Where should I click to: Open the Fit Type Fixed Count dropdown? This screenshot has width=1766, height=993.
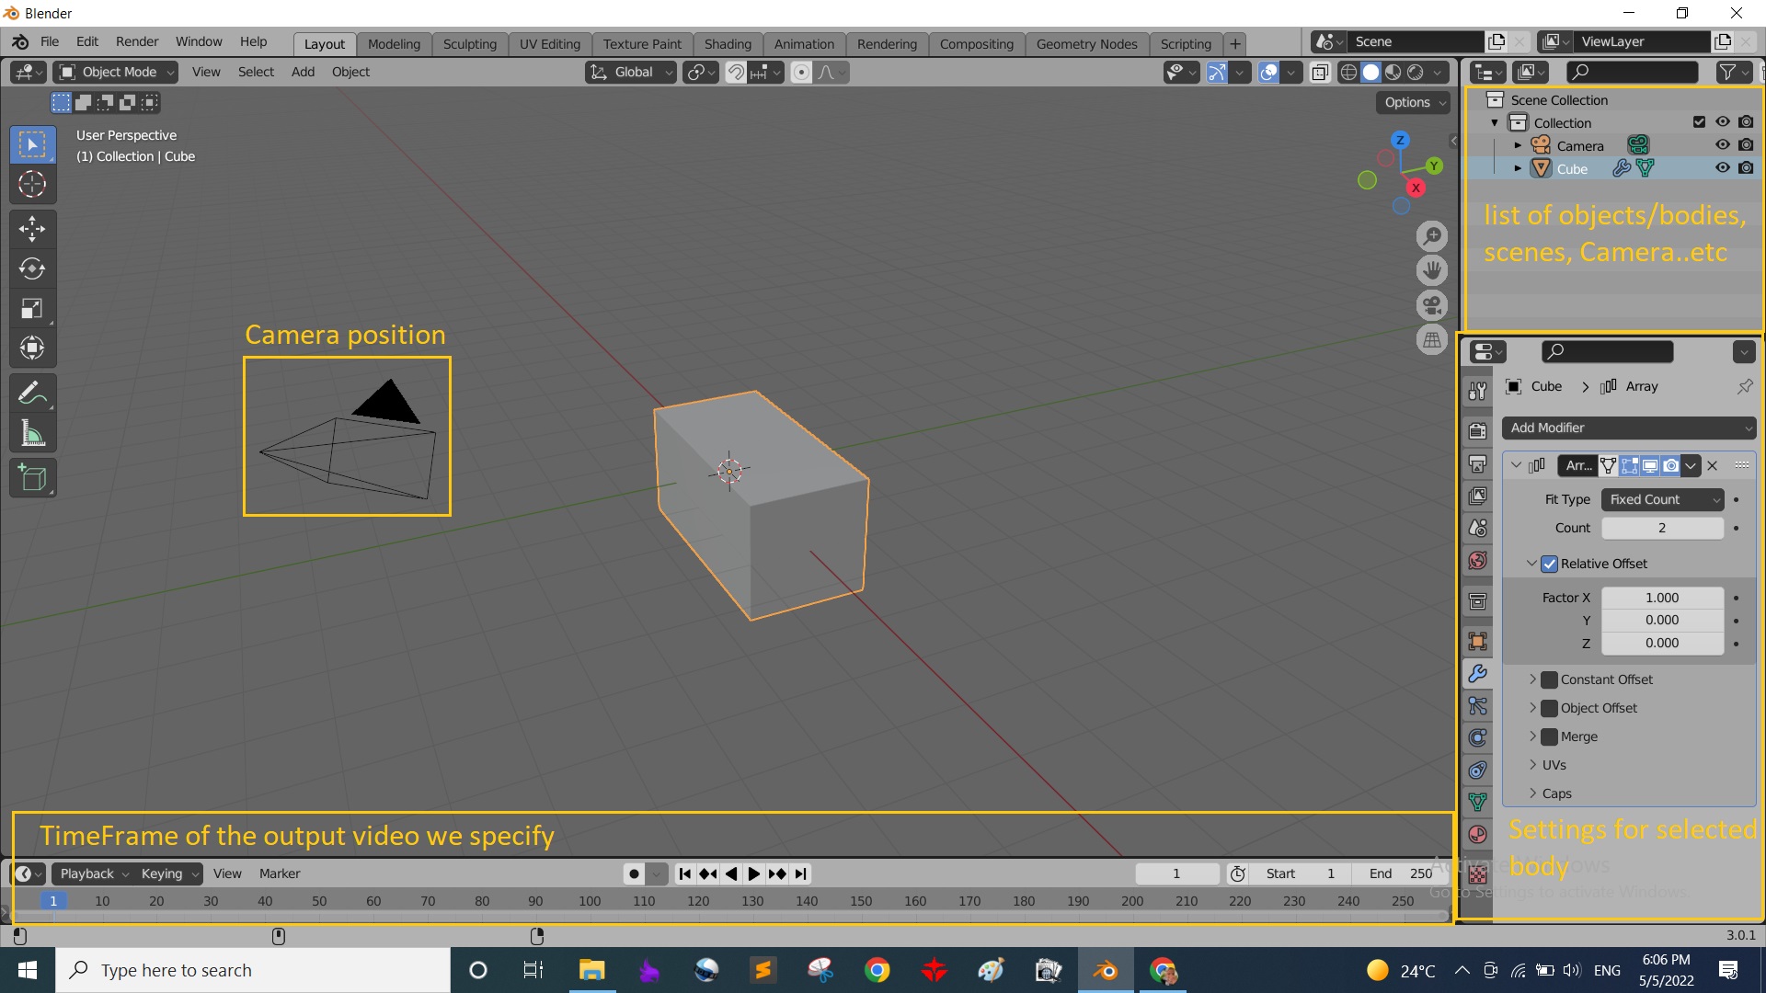click(x=1662, y=499)
